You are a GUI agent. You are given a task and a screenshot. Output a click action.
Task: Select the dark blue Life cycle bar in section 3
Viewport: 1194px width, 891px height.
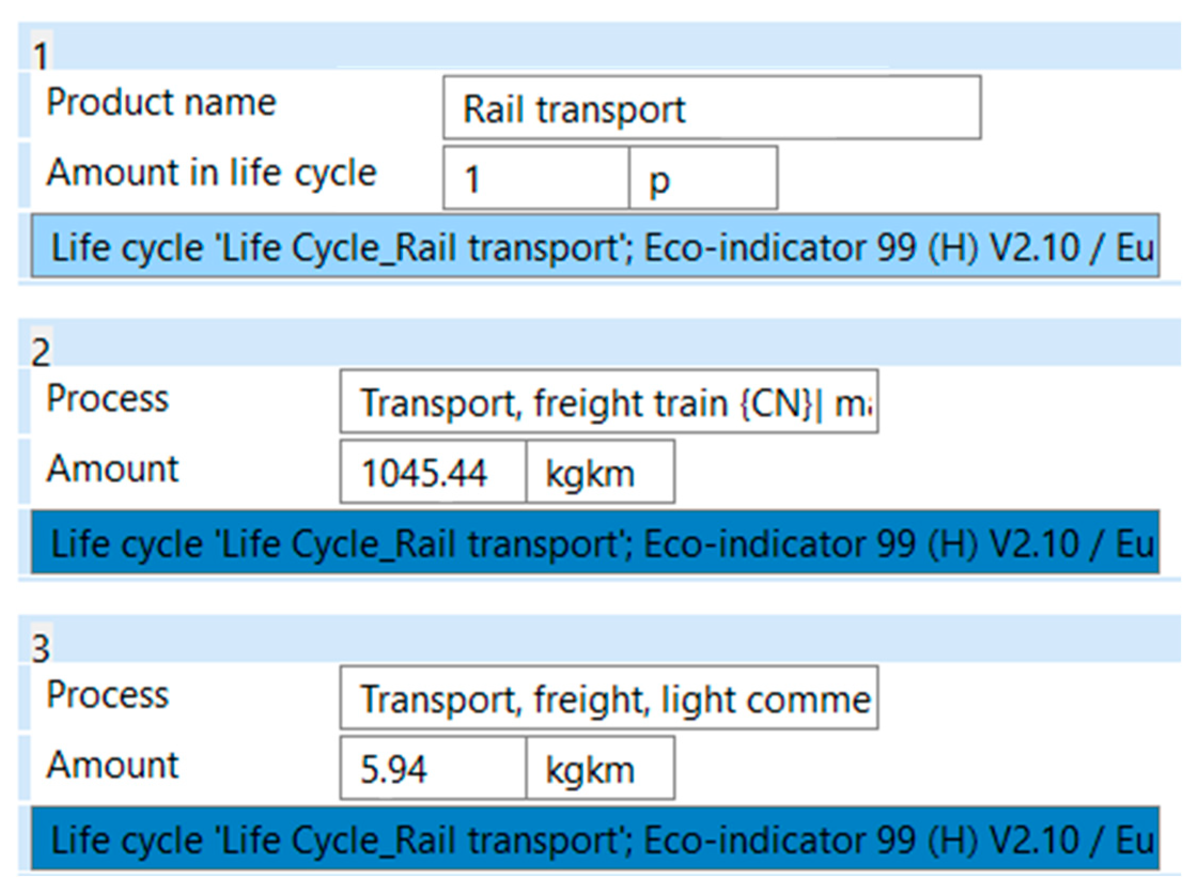tap(595, 838)
